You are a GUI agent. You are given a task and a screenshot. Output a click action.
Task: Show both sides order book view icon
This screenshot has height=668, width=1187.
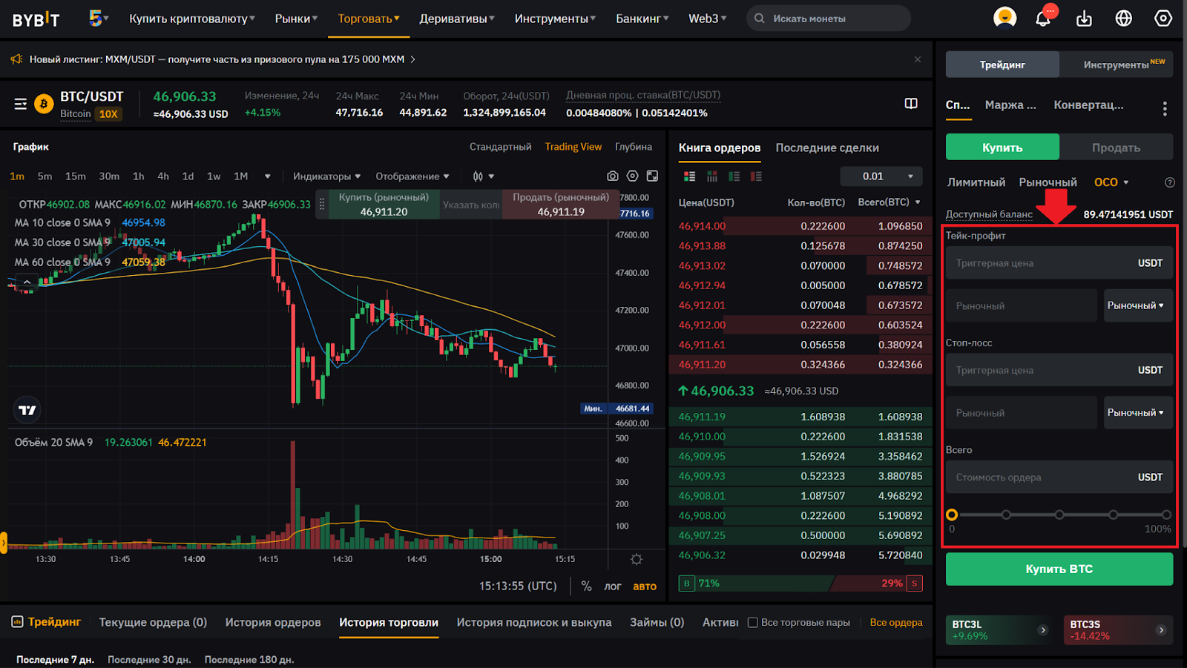(689, 176)
